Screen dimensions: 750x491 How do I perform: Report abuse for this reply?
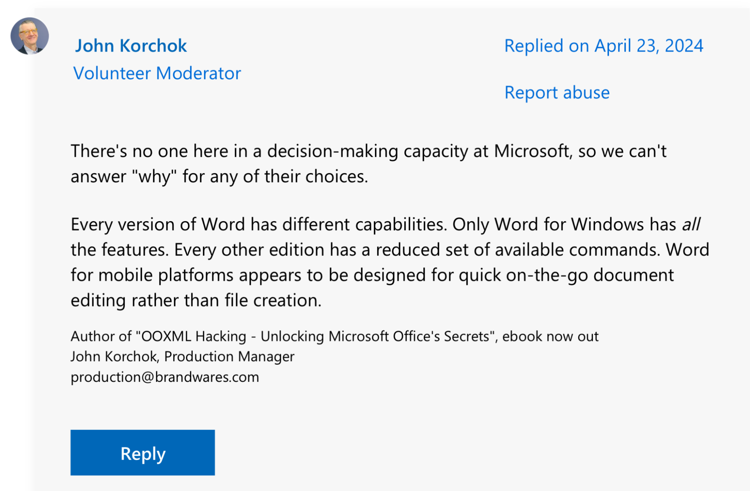click(557, 93)
